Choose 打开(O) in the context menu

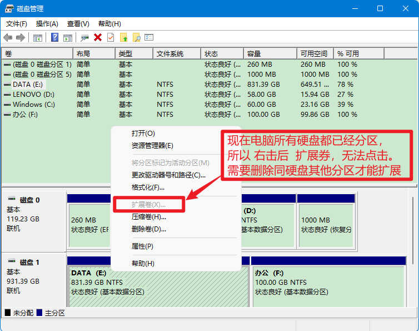point(143,134)
